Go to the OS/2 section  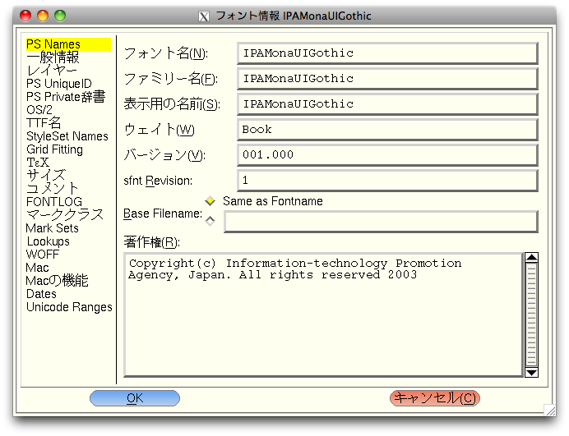click(x=39, y=110)
